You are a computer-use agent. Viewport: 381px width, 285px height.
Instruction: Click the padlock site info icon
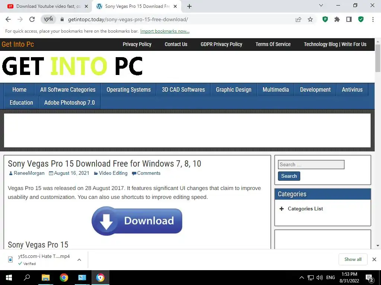pos(62,19)
